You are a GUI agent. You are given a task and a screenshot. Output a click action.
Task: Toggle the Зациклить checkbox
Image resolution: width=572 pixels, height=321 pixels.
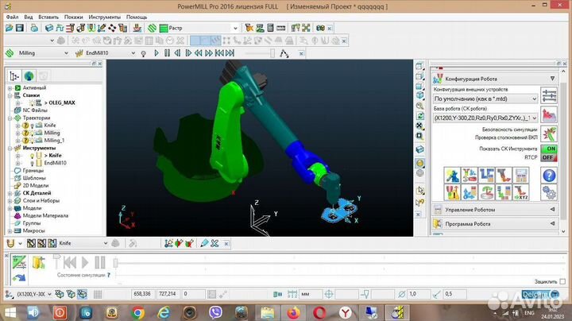click(563, 281)
